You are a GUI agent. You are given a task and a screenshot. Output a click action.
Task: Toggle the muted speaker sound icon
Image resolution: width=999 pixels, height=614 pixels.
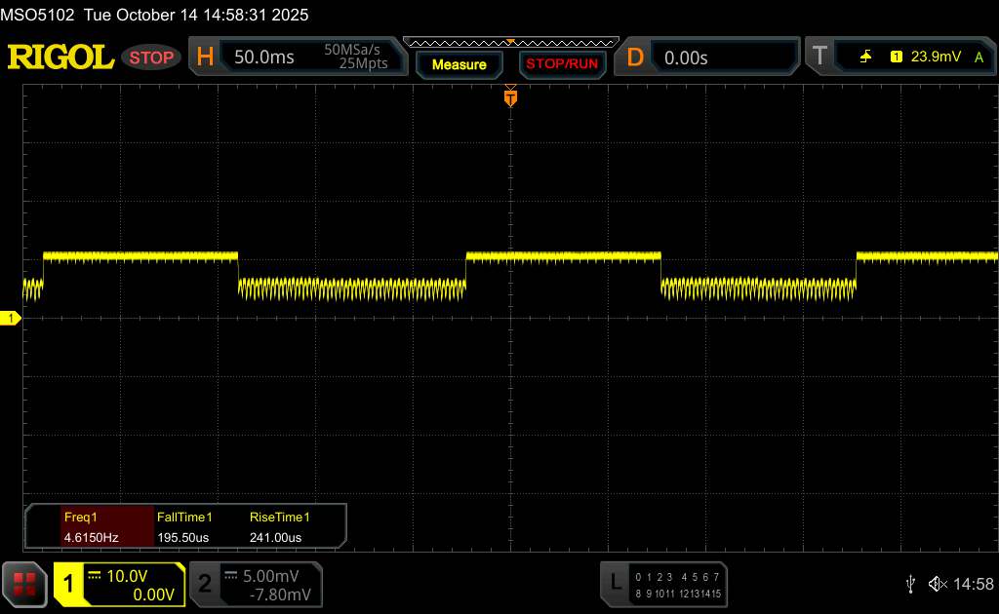click(x=938, y=583)
